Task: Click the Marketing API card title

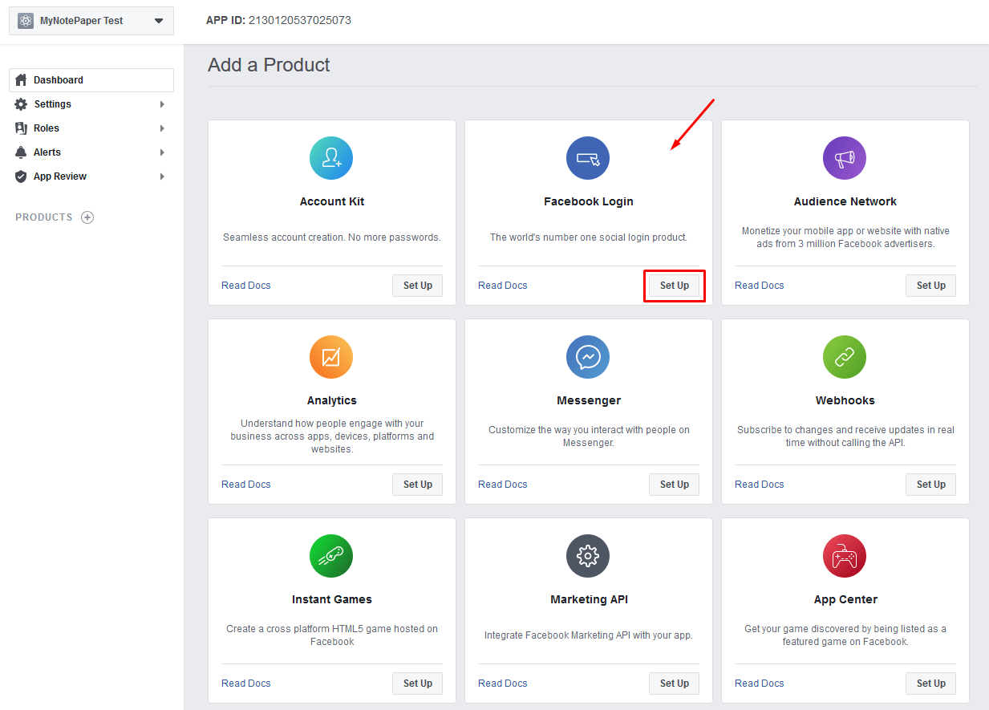Action: (x=589, y=599)
